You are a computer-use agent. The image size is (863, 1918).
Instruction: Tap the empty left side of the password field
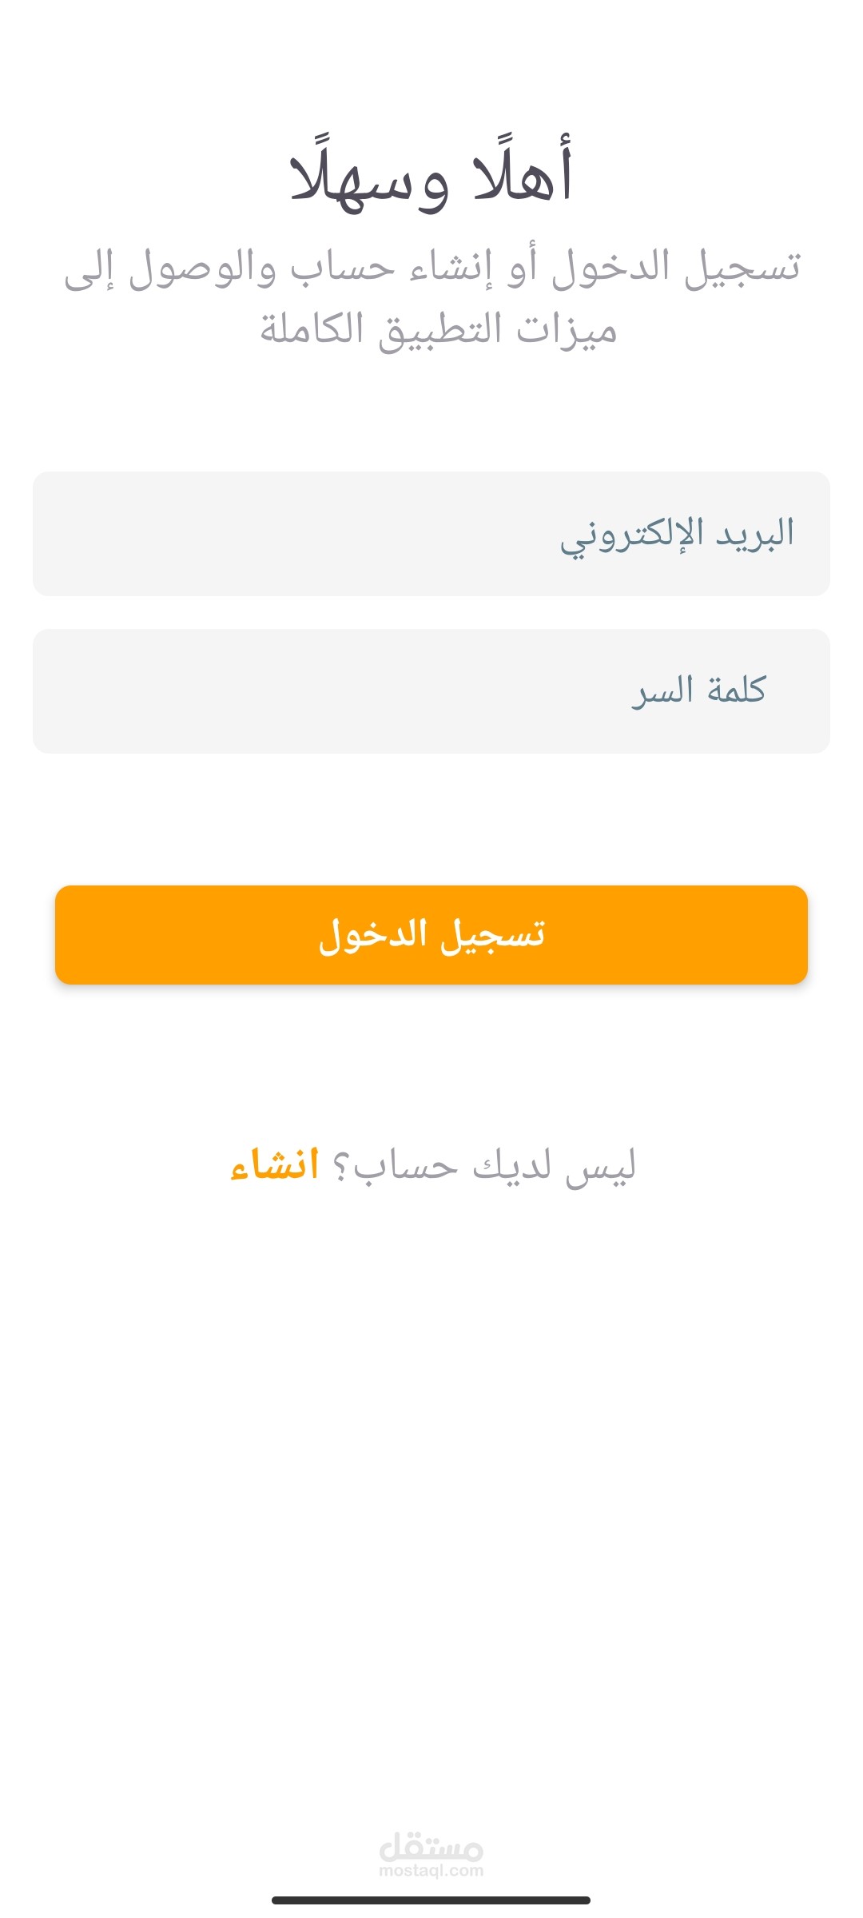pos(200,691)
